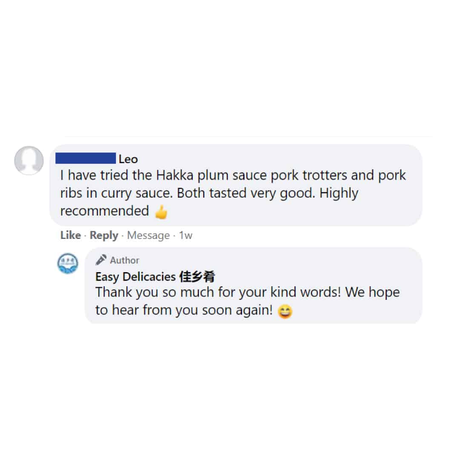This screenshot has height=460, width=460.
Task: Click the divider line above the comment
Action: coord(248,136)
